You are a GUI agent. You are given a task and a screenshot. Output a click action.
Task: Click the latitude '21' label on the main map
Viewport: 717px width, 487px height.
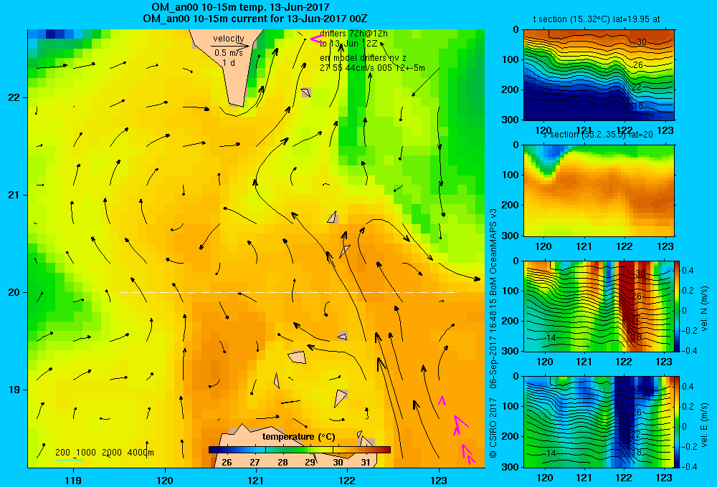click(x=14, y=195)
